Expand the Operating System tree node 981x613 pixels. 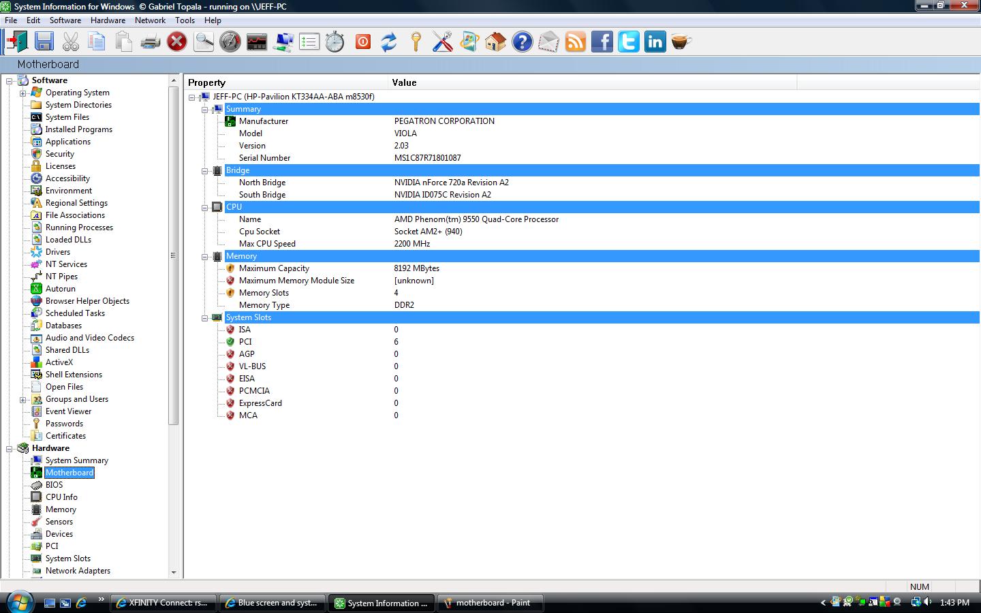[22, 93]
